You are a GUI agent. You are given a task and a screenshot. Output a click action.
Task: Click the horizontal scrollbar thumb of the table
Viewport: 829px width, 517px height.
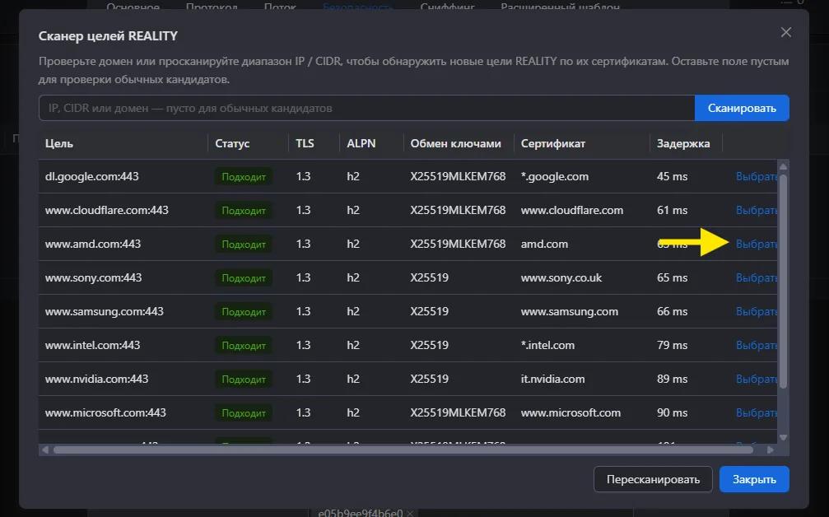(x=403, y=449)
